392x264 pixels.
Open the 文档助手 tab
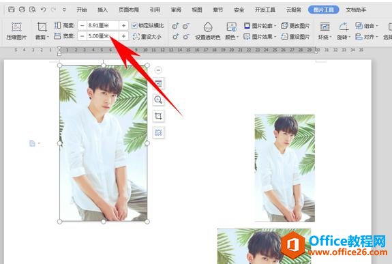[x=356, y=10]
